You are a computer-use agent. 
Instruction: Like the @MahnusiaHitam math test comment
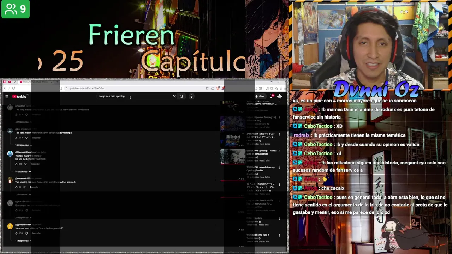tap(16, 164)
